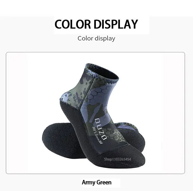This screenshot has height=191, width=193.
Task: Click the 5.0mm thickness marking
Action: [97, 135]
